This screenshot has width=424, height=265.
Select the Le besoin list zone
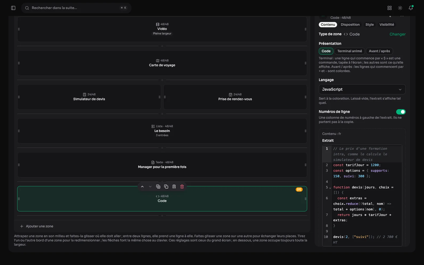point(162,131)
